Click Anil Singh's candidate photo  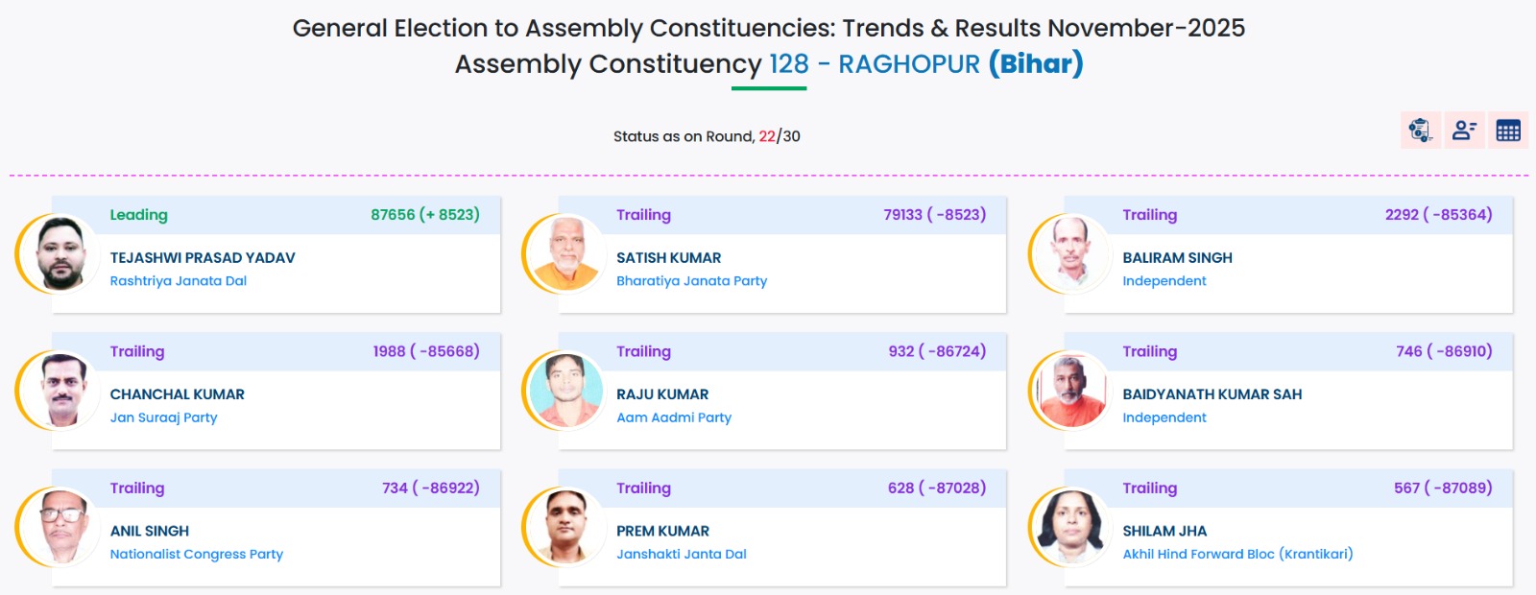[x=60, y=527]
